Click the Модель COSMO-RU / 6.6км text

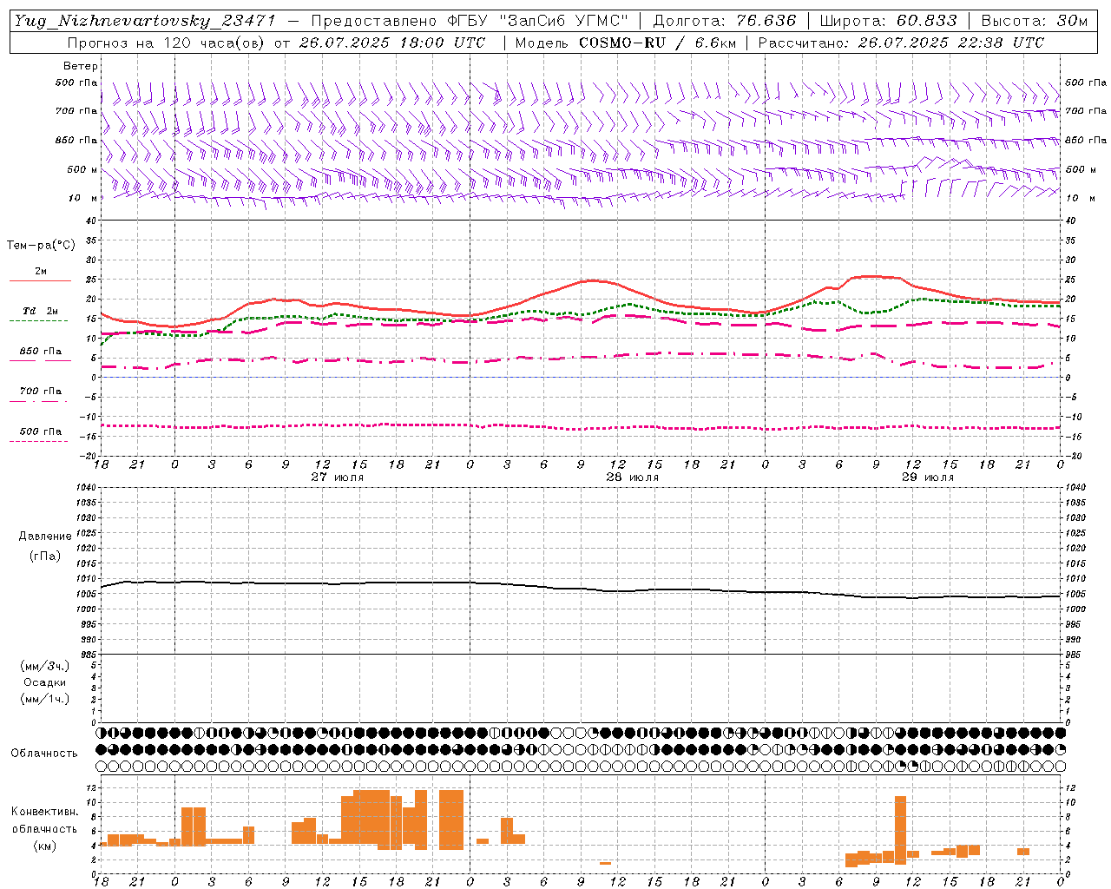[626, 43]
